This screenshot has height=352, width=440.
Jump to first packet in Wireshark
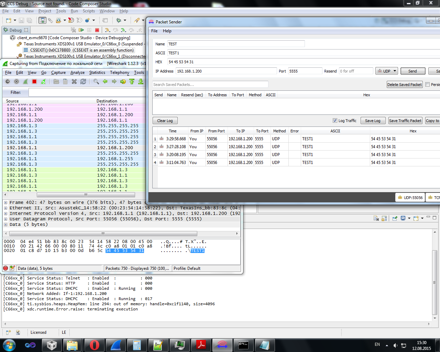tap(132, 81)
